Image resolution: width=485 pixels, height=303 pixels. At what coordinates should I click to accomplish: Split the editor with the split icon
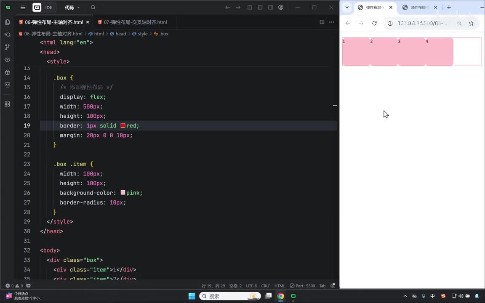(x=322, y=22)
